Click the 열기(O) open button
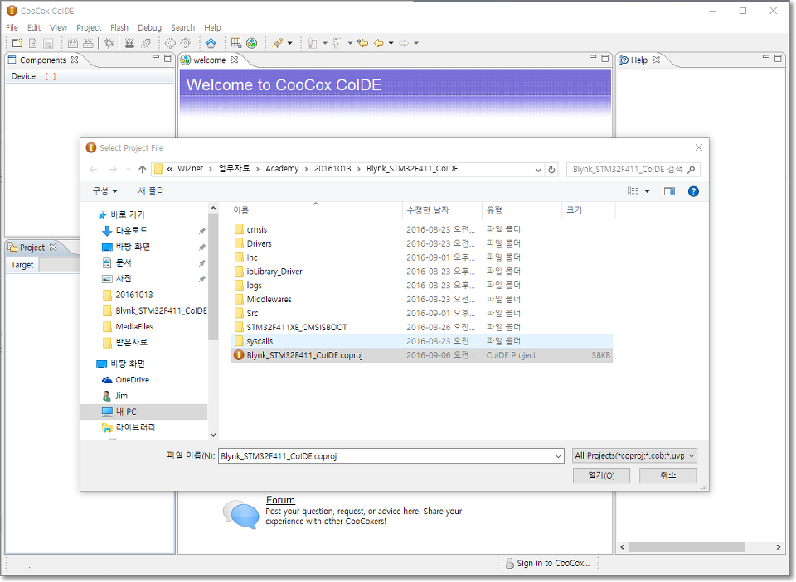 click(x=602, y=475)
